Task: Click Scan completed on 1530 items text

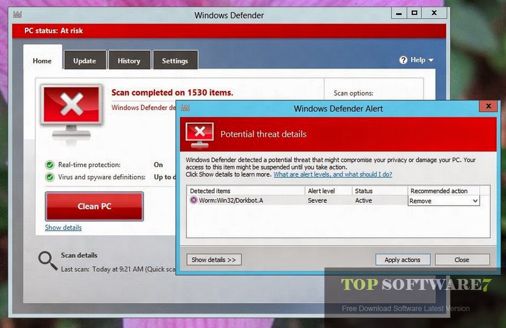Action: click(172, 93)
